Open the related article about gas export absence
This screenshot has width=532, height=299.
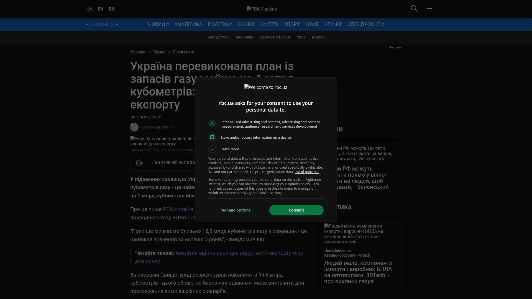pyautogui.click(x=219, y=257)
